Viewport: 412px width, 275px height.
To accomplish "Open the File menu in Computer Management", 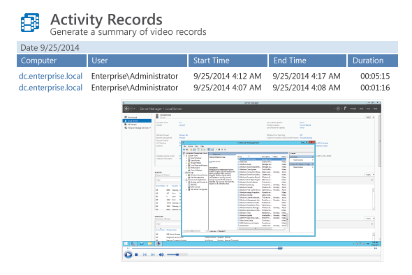I will pos(185,146).
